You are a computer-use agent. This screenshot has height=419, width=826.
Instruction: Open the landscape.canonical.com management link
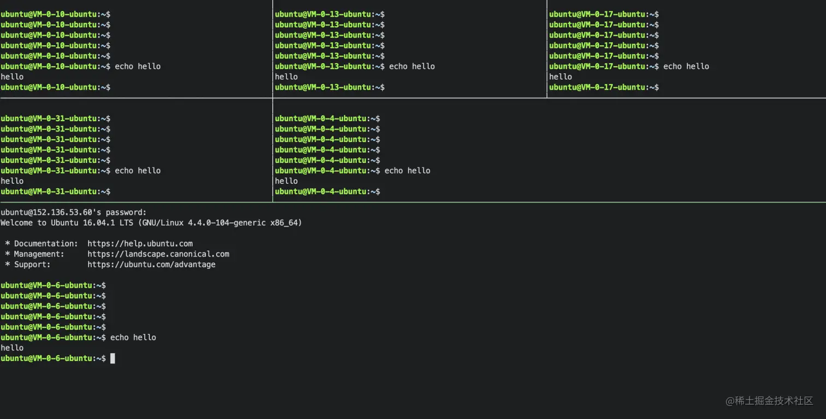[158, 254]
